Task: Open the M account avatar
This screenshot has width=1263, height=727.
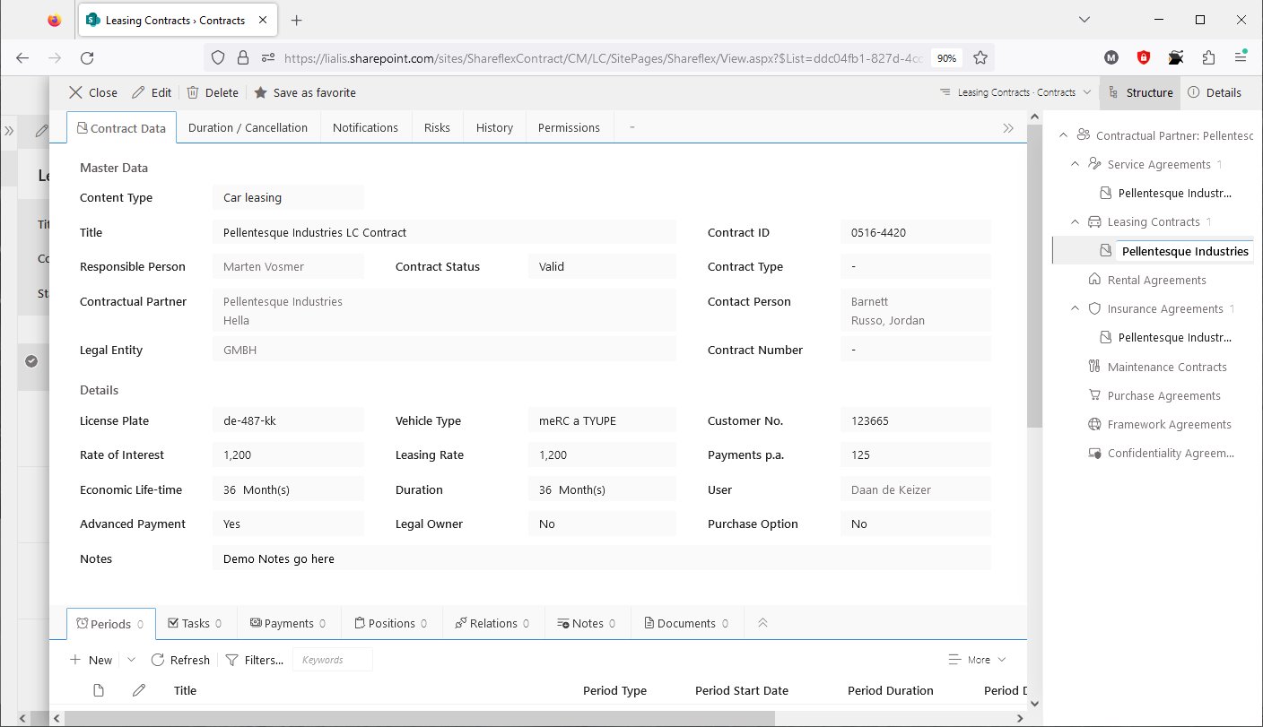Action: pyautogui.click(x=1111, y=57)
